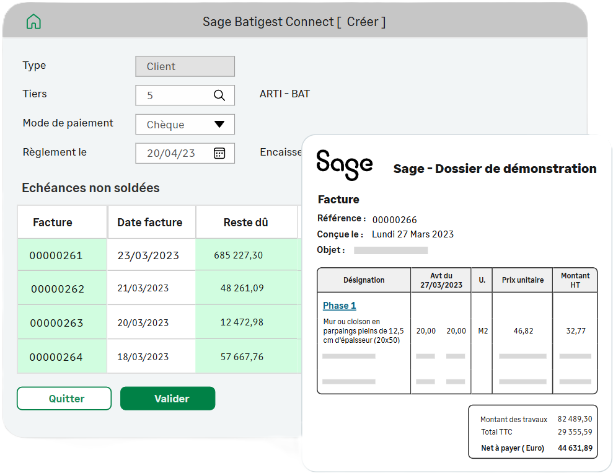Select invoice 00000262 row
Screen dimensions: 613x473
point(58,289)
